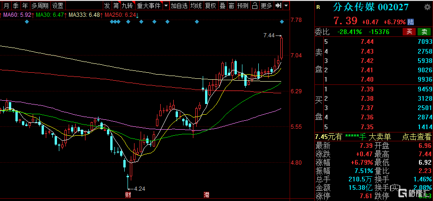Click the blue 陆 badge icon
433x201 pixels.
point(411,22)
